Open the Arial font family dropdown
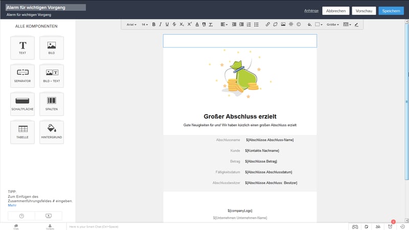The width and height of the screenshot is (409, 230). [x=131, y=24]
